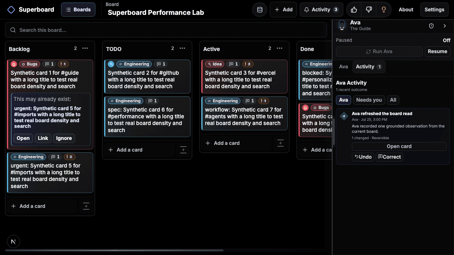Filter Ava activity by Ava
The image size is (454, 255).
(343, 100)
